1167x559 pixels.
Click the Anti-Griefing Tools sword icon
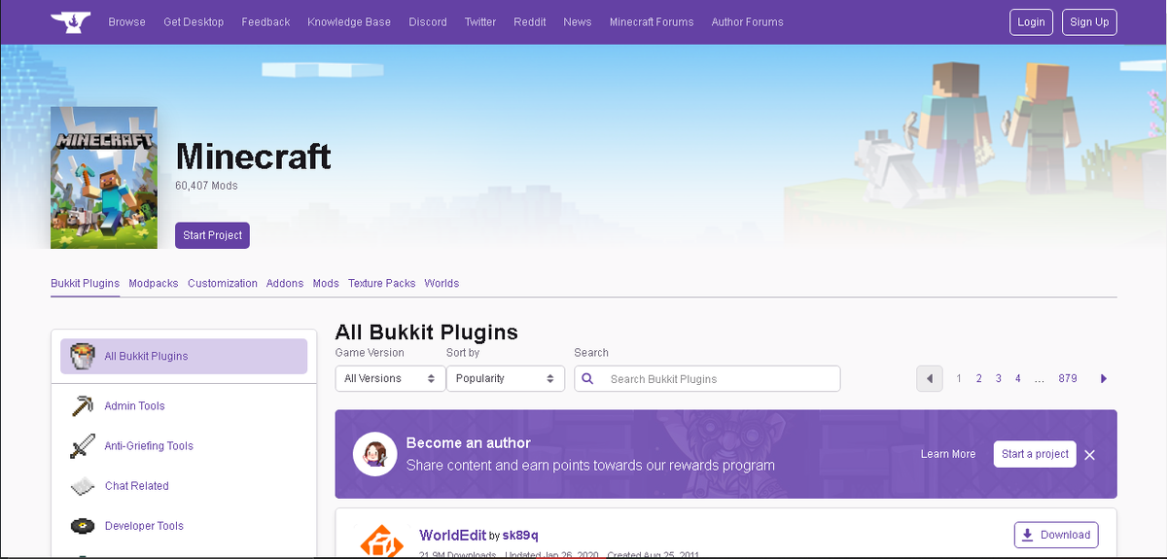tap(83, 445)
